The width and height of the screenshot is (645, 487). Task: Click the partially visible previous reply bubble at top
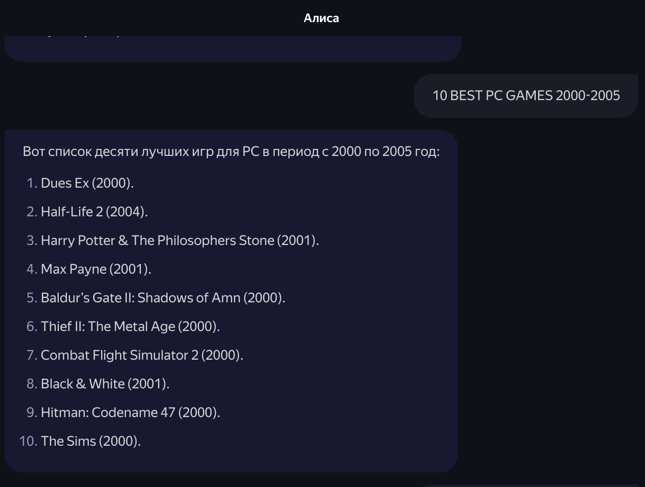(x=232, y=49)
